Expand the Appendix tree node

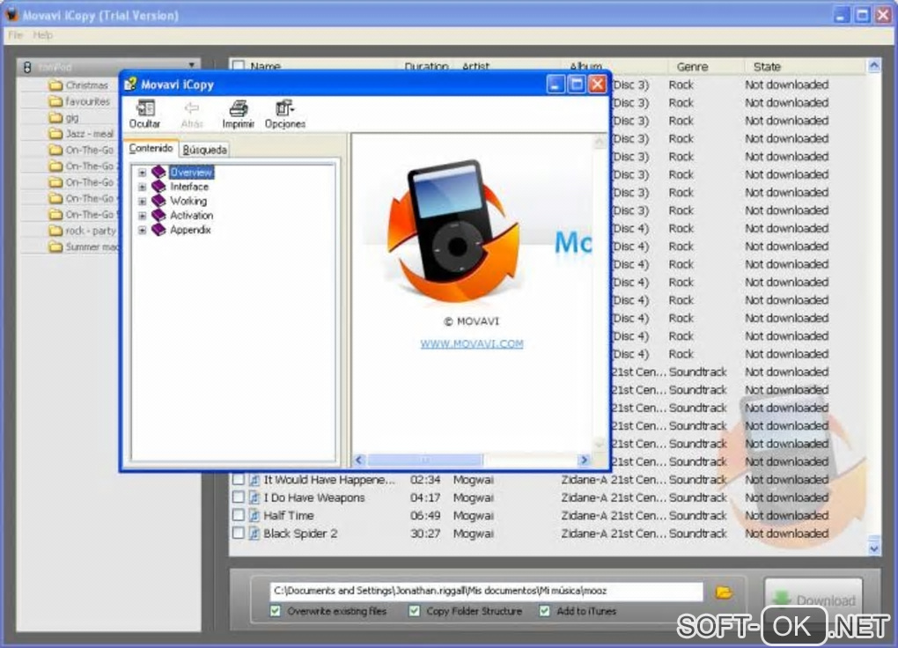pos(142,230)
